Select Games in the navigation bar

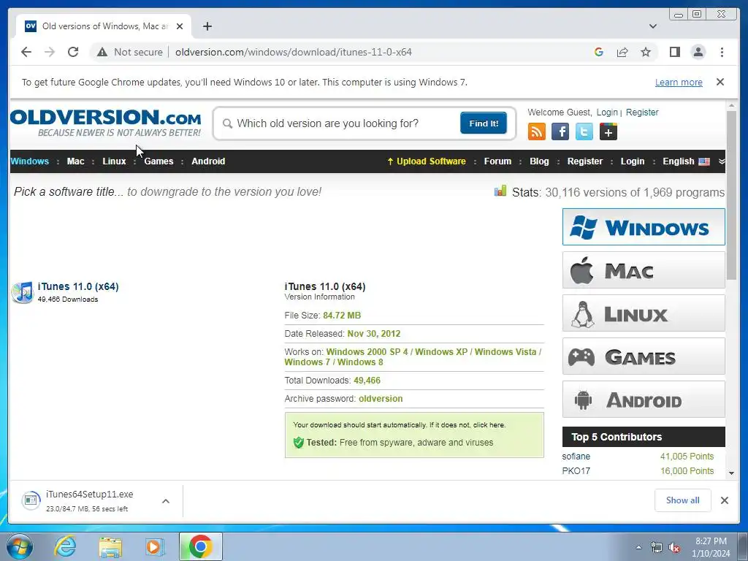coord(159,161)
